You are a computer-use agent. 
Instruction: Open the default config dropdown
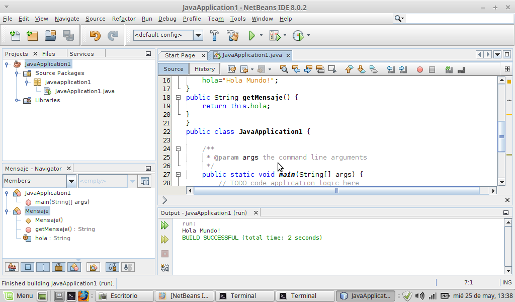198,35
